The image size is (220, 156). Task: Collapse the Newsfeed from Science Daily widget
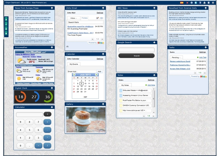tap(206, 8)
